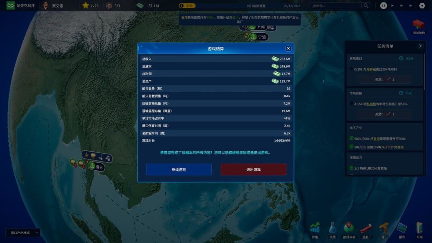Open the 科技 technology flask icon
This screenshot has width=432, height=243.
[x=332, y=228]
